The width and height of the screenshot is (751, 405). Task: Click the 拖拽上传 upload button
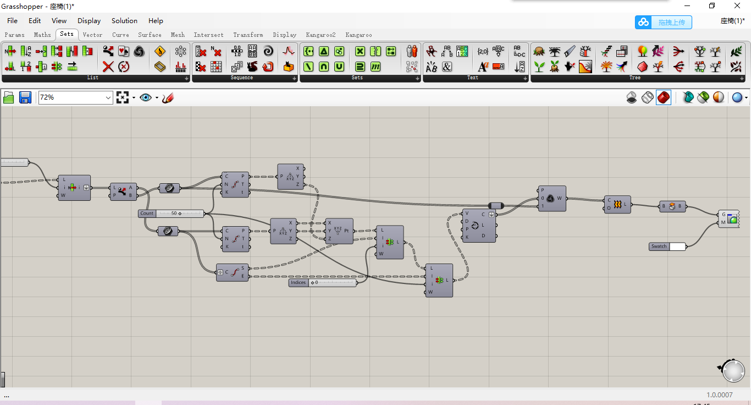pos(671,22)
